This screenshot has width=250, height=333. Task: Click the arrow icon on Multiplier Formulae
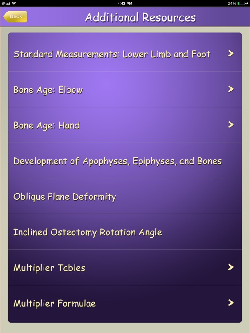pyautogui.click(x=230, y=303)
